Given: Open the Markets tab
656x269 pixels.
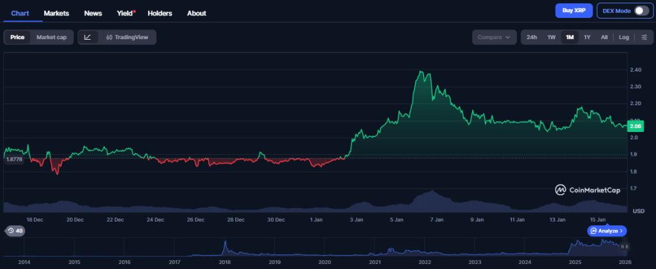Looking at the screenshot, I should point(56,13).
